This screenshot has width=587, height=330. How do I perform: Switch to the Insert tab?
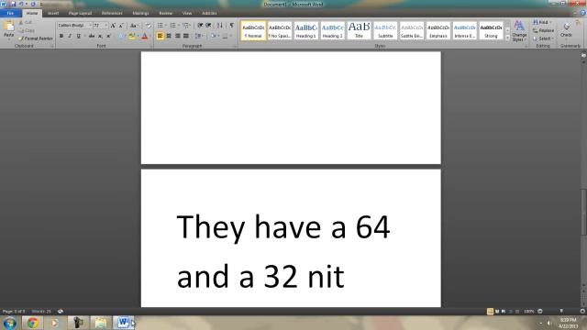pos(53,13)
